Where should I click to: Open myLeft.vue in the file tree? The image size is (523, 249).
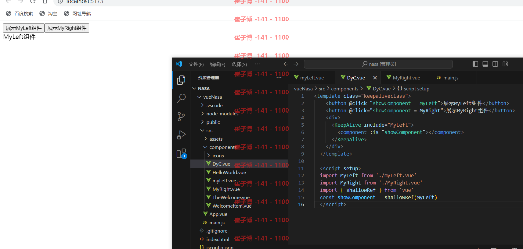239,181
